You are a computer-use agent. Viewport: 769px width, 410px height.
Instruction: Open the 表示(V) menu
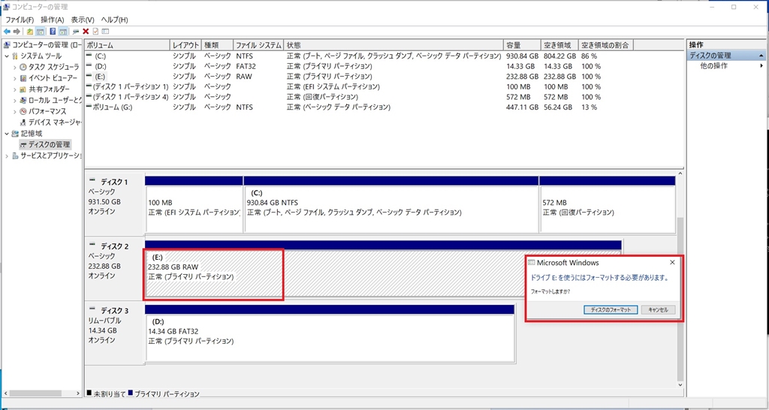click(83, 20)
